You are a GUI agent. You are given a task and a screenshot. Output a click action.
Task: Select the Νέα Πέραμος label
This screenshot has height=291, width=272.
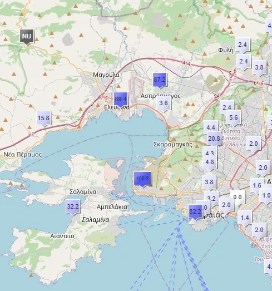tap(23, 155)
